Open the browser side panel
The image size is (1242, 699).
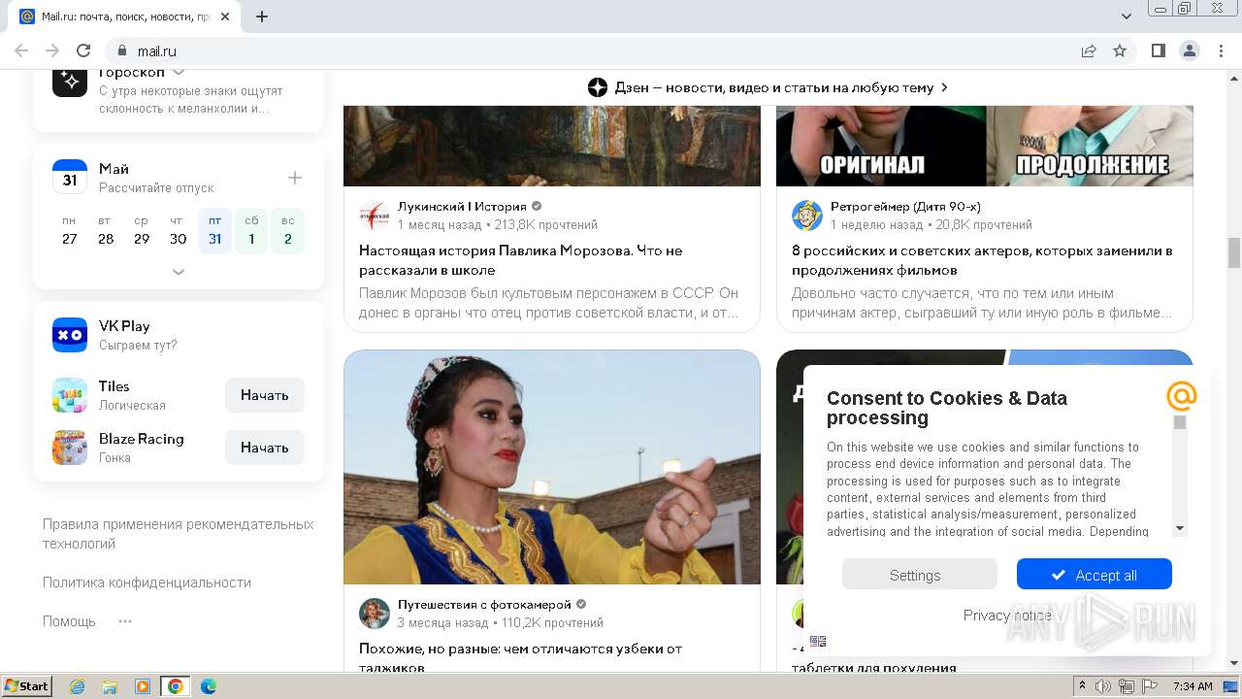click(x=1158, y=50)
